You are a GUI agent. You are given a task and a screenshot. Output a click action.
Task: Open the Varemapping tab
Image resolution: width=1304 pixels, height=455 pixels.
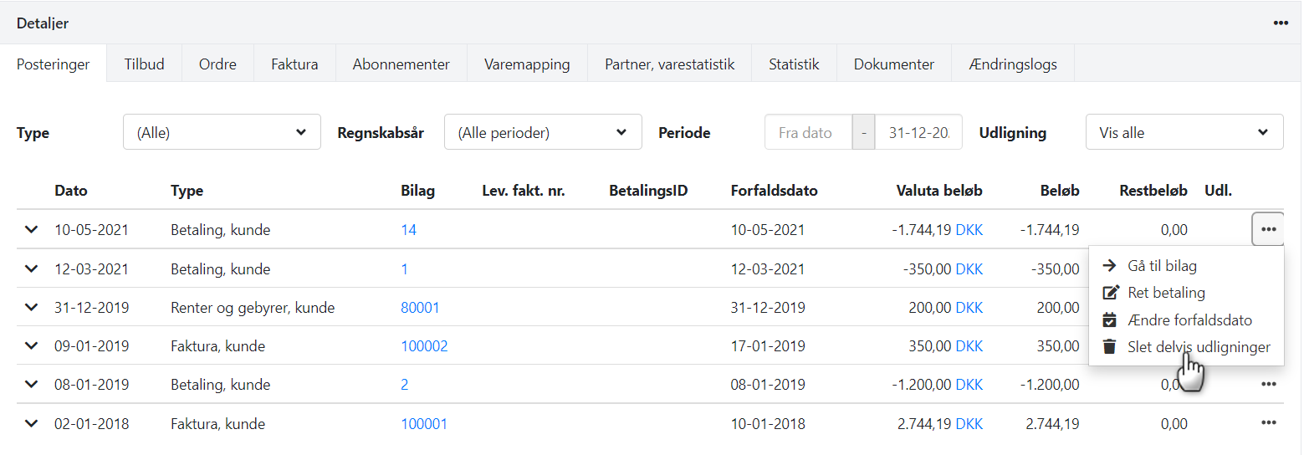point(527,64)
